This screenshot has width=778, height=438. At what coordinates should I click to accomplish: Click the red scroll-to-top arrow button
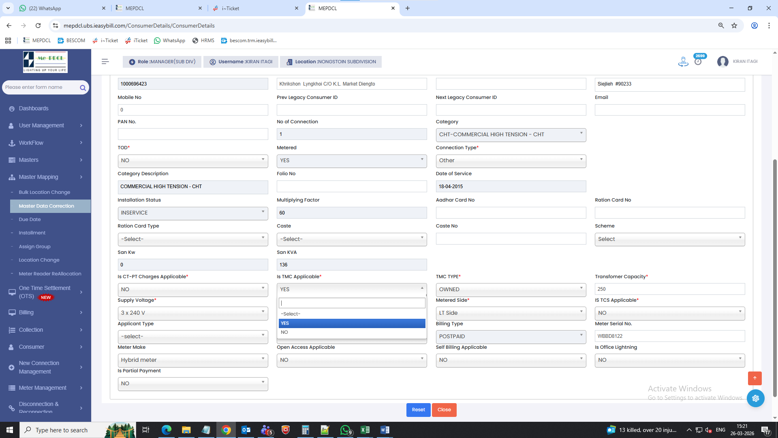click(x=754, y=378)
